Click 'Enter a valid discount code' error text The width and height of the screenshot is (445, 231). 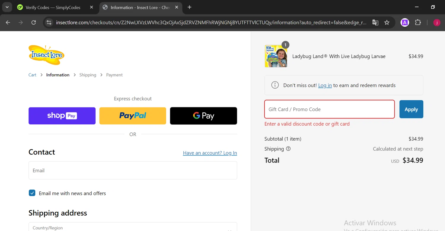tap(307, 124)
